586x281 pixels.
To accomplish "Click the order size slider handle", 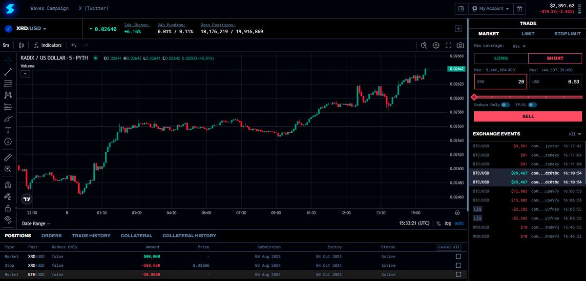I will [474, 97].
